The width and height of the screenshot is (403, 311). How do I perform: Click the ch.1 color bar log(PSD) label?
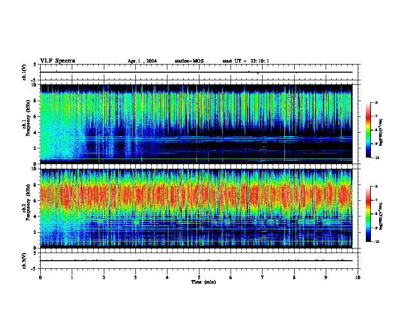[381, 133]
